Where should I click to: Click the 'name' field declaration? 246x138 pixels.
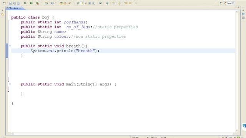[59, 32]
